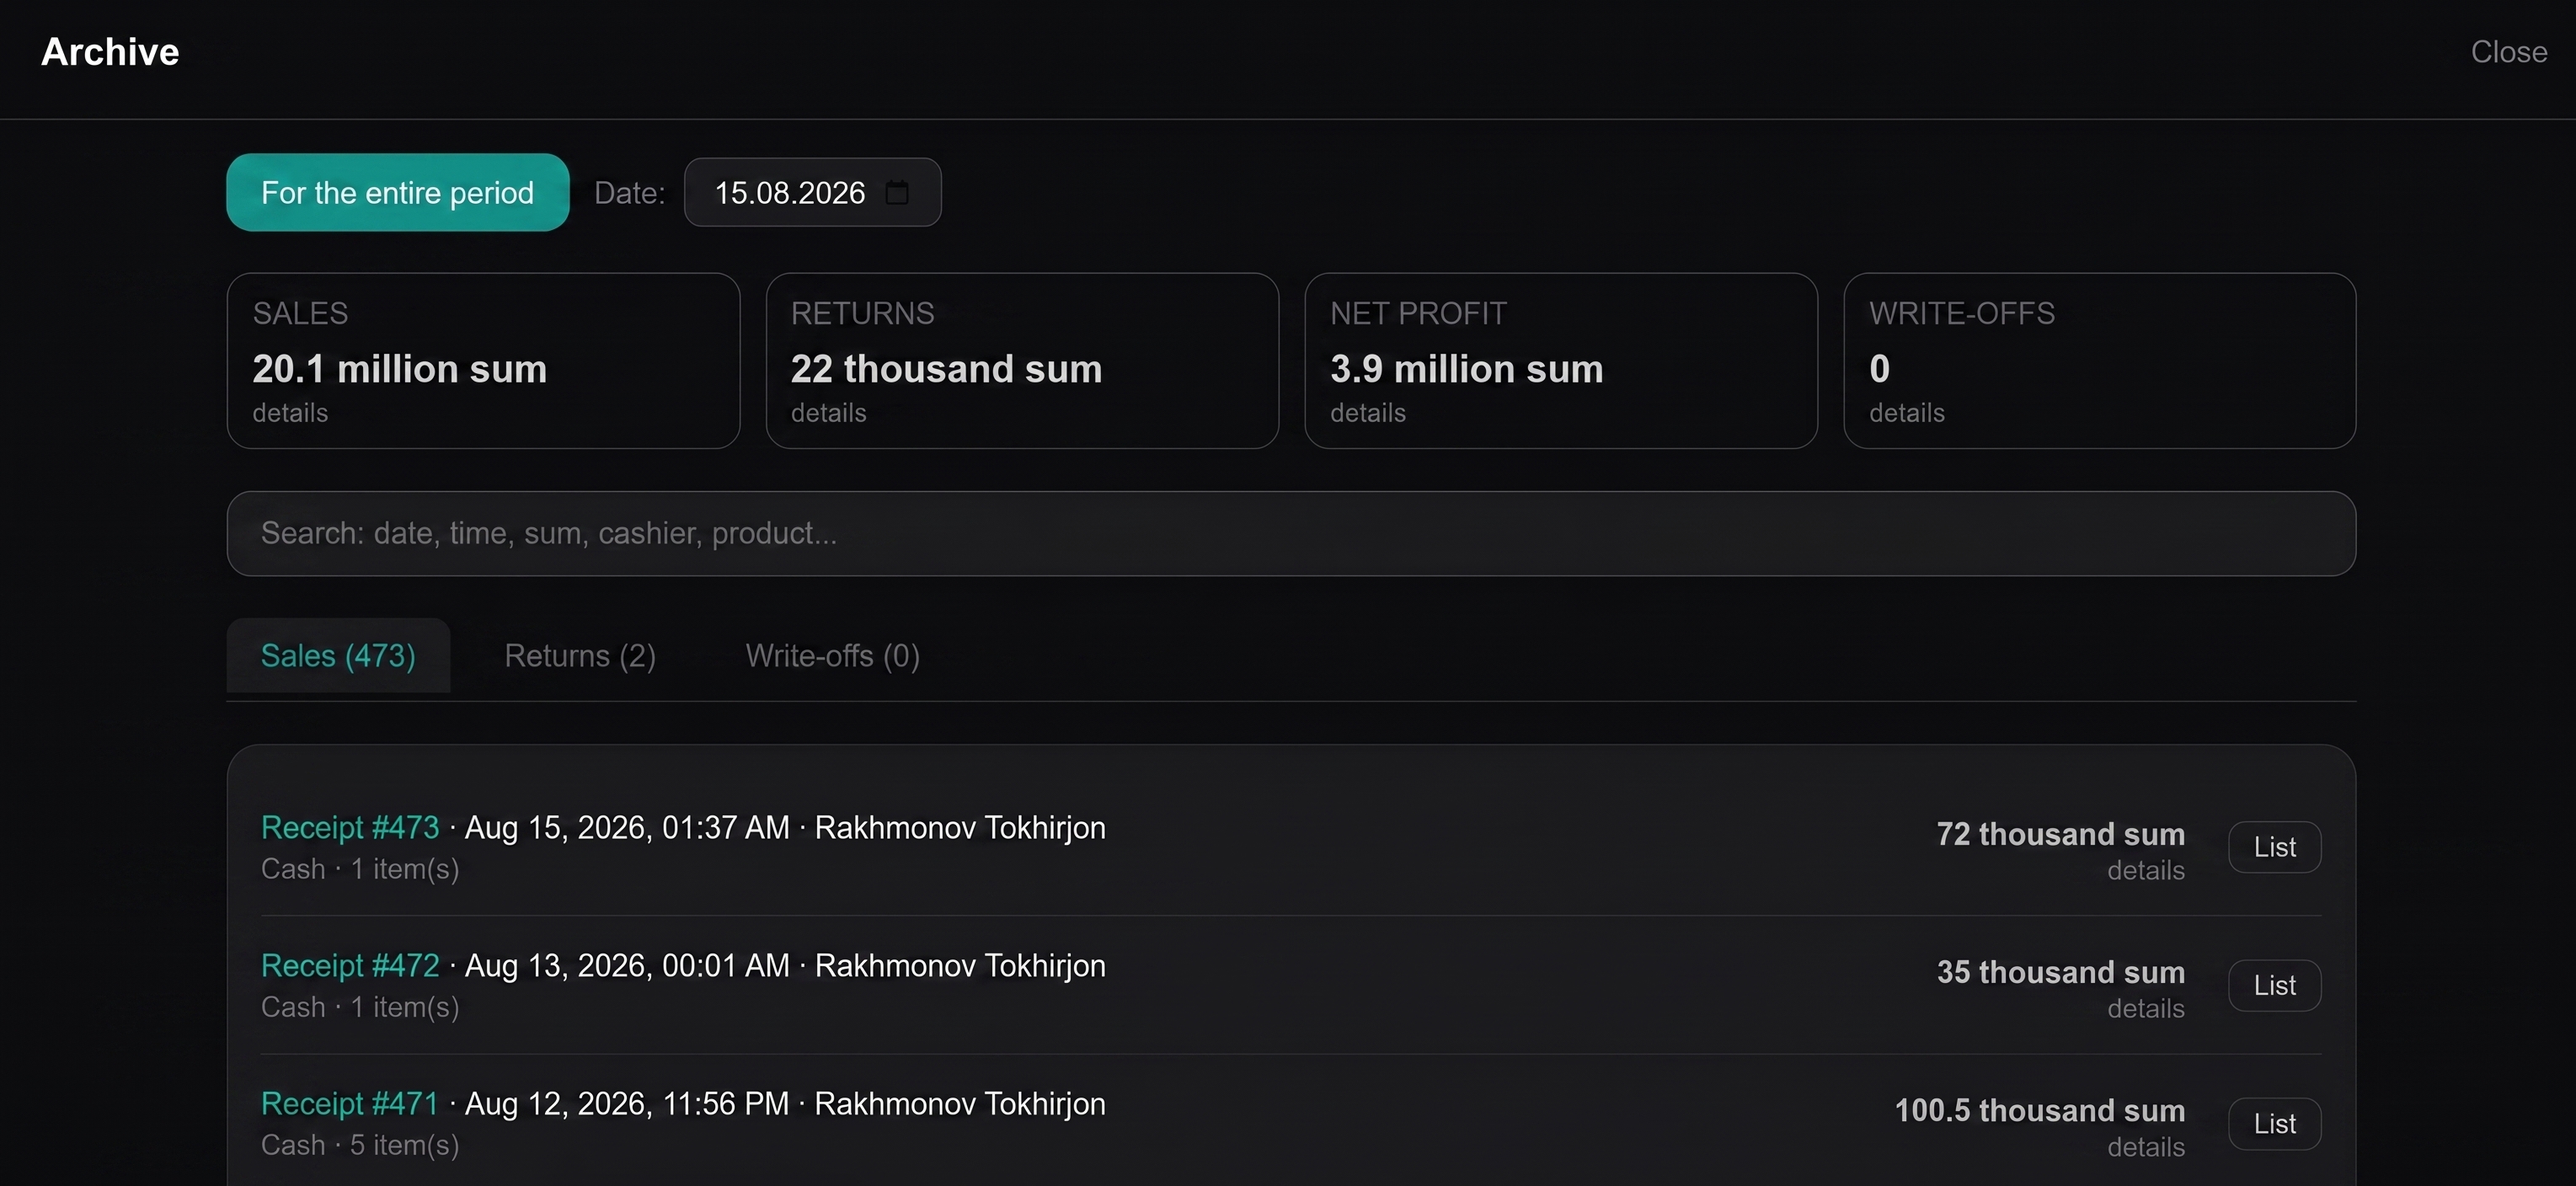Open details for the 100.5 thousand sum receipt

tap(2146, 1147)
